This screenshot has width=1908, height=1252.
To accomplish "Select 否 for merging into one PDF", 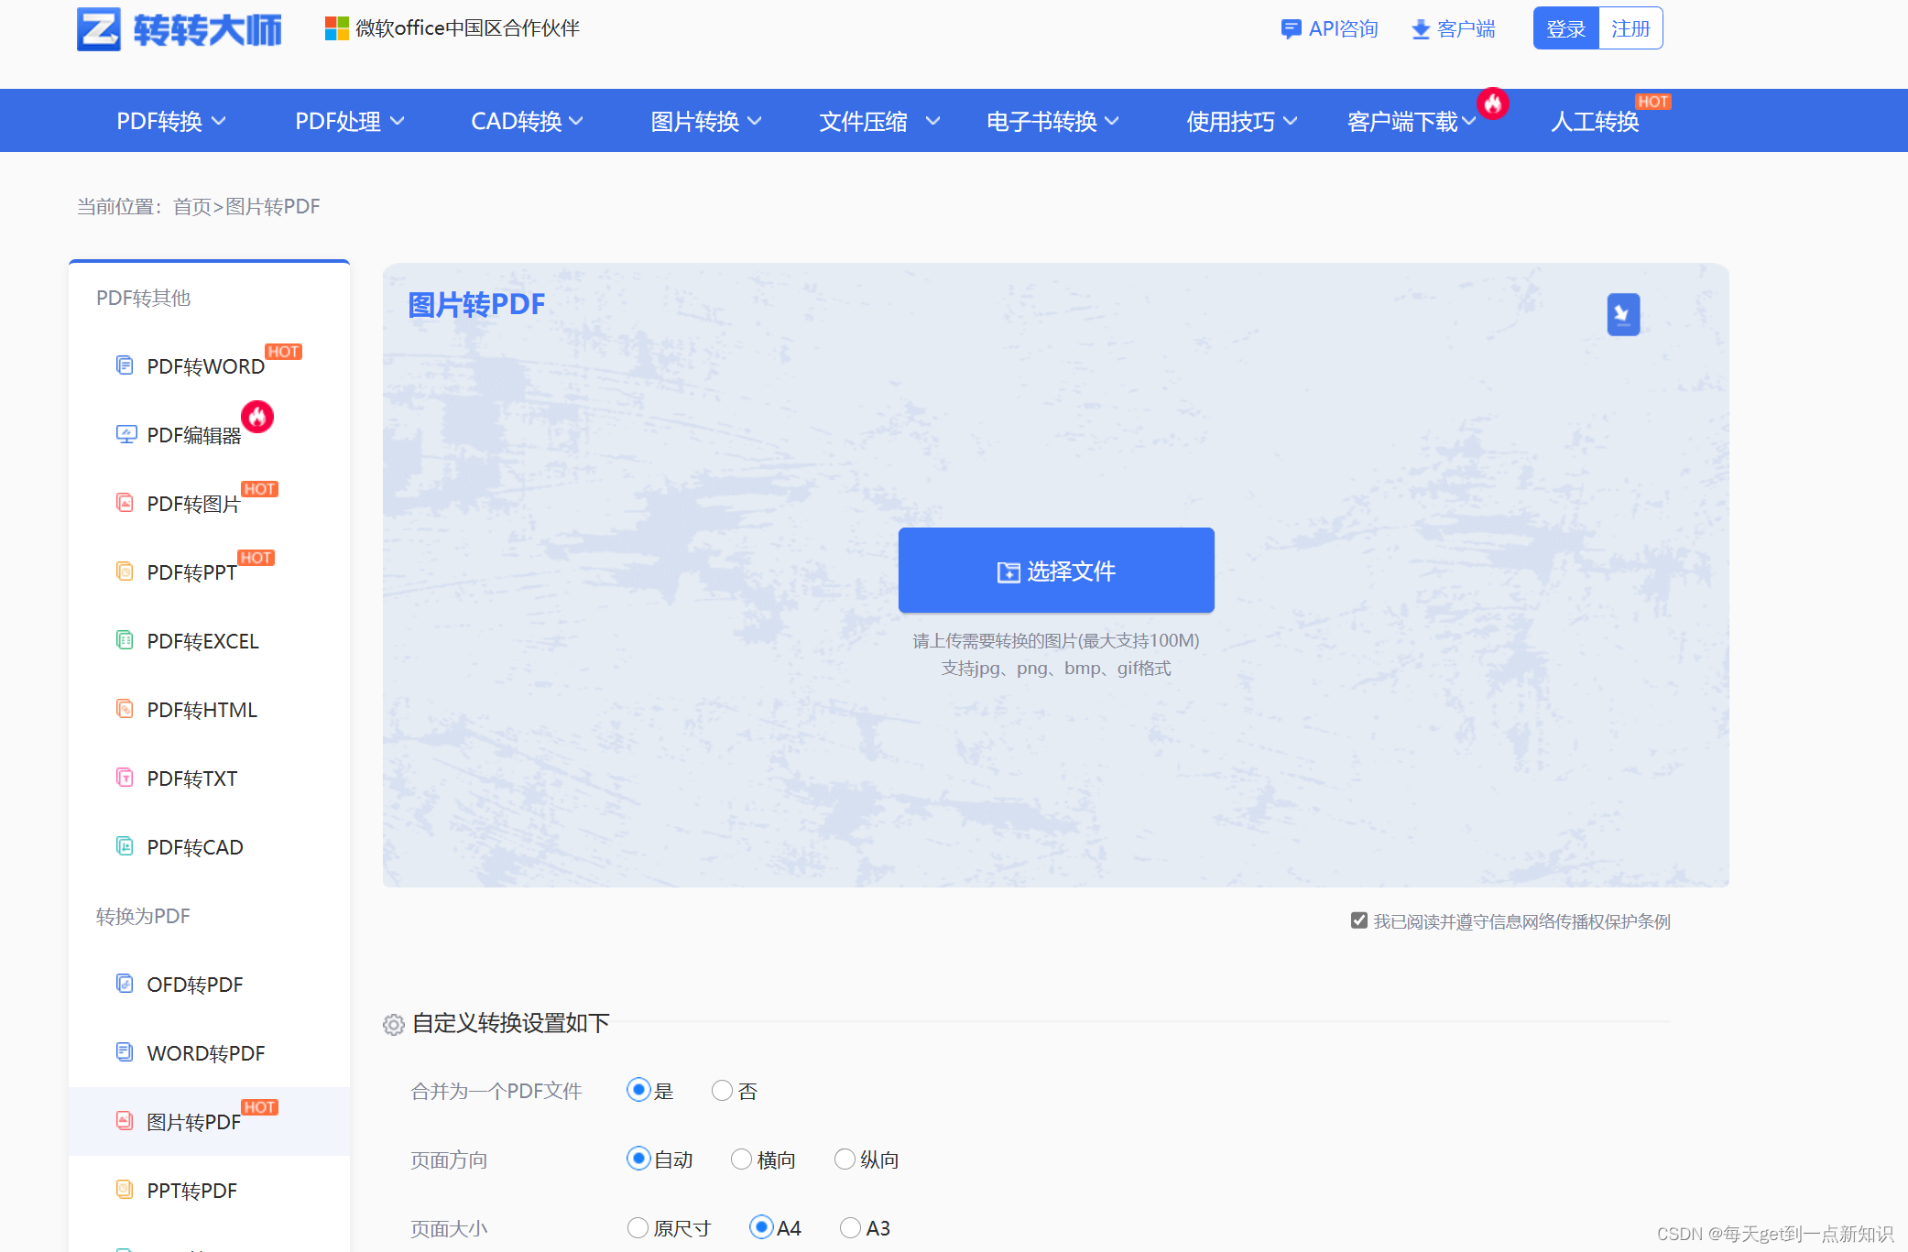I will [x=722, y=1090].
